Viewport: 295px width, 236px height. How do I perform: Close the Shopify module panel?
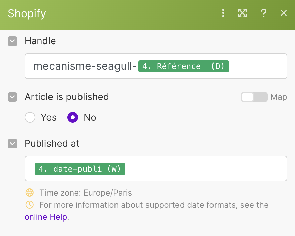click(x=284, y=13)
